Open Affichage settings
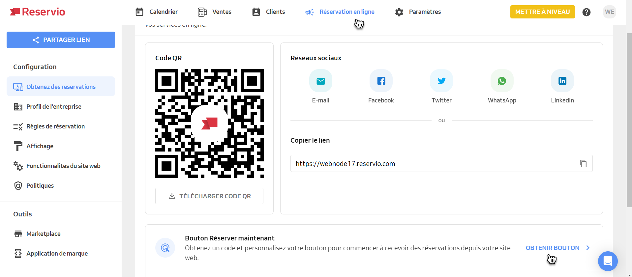The width and height of the screenshot is (632, 277). point(61,146)
